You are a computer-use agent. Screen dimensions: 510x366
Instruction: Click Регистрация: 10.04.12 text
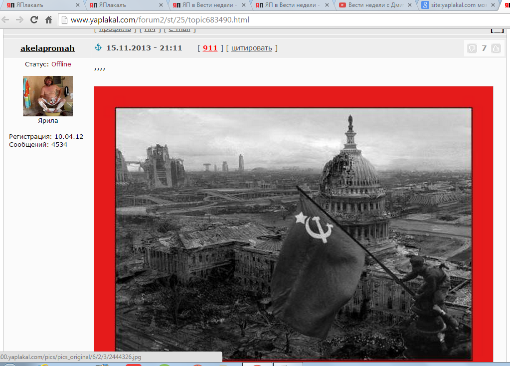[x=46, y=136]
